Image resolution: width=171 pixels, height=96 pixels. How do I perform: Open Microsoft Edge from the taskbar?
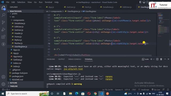77,94
